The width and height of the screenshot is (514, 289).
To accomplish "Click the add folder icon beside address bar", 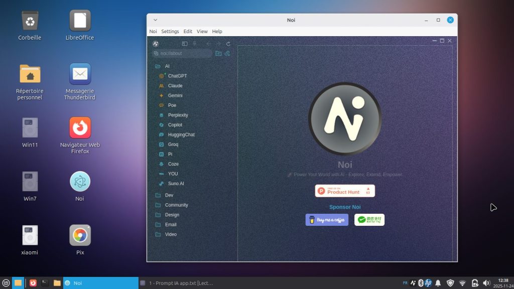I will coord(218,53).
